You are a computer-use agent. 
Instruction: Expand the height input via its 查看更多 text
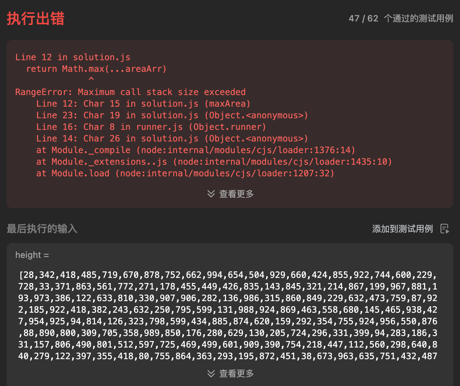point(237,373)
